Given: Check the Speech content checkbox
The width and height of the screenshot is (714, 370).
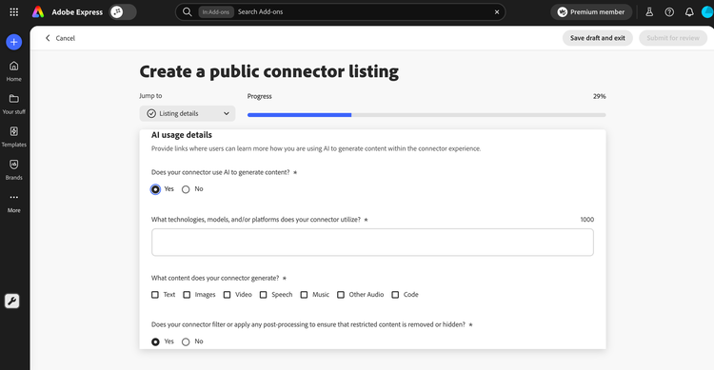Looking at the screenshot, I should click(x=263, y=295).
